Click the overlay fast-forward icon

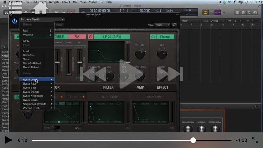tap(170, 74)
